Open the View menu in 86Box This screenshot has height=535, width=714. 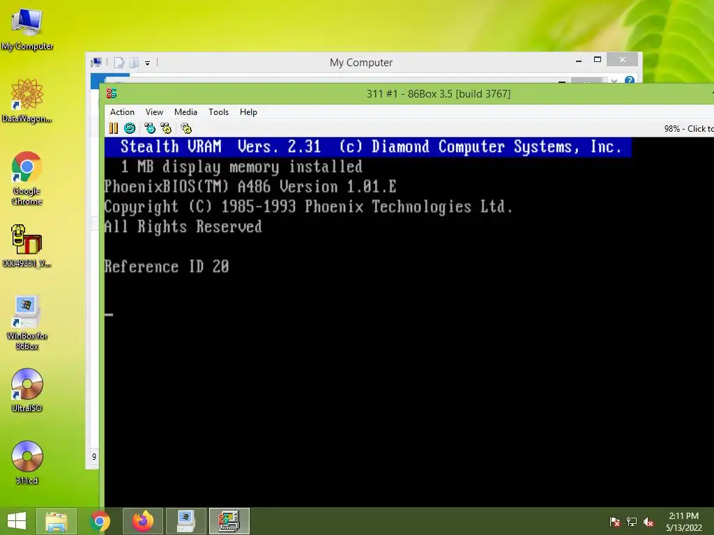click(x=154, y=112)
